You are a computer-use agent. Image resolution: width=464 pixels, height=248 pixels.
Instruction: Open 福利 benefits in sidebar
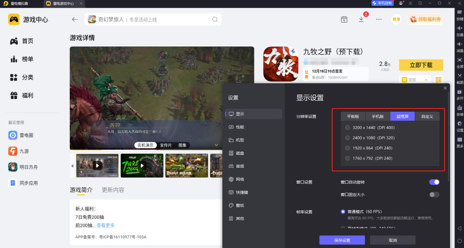click(x=22, y=95)
